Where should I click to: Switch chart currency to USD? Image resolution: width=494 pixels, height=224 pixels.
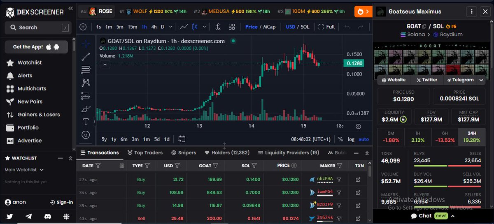coord(291,27)
